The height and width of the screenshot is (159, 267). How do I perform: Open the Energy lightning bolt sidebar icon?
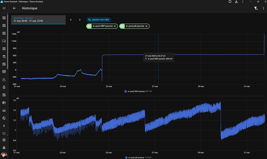click(4, 126)
